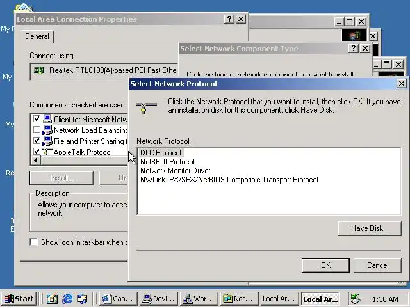Close Local Area Connection Properties window
Image resolution: width=410 pixels, height=307 pixels.
coord(241,19)
